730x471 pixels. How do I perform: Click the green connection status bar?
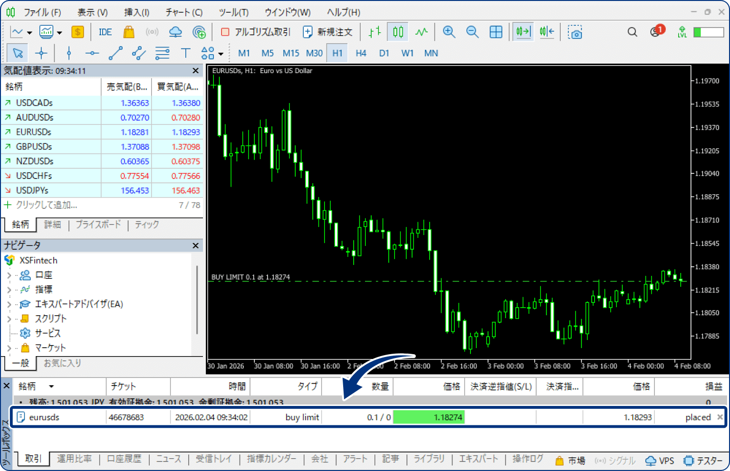pos(708,32)
